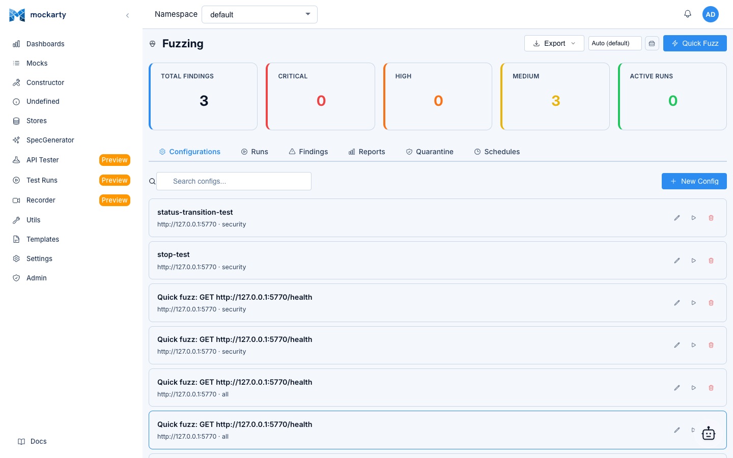The width and height of the screenshot is (733, 458).
Task: Delete the stop-test config
Action: pos(711,261)
